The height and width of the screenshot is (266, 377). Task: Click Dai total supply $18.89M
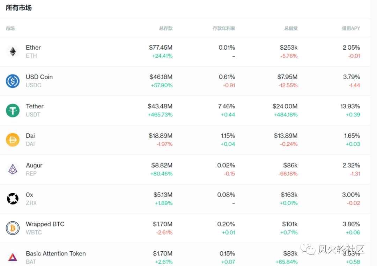[161, 136]
